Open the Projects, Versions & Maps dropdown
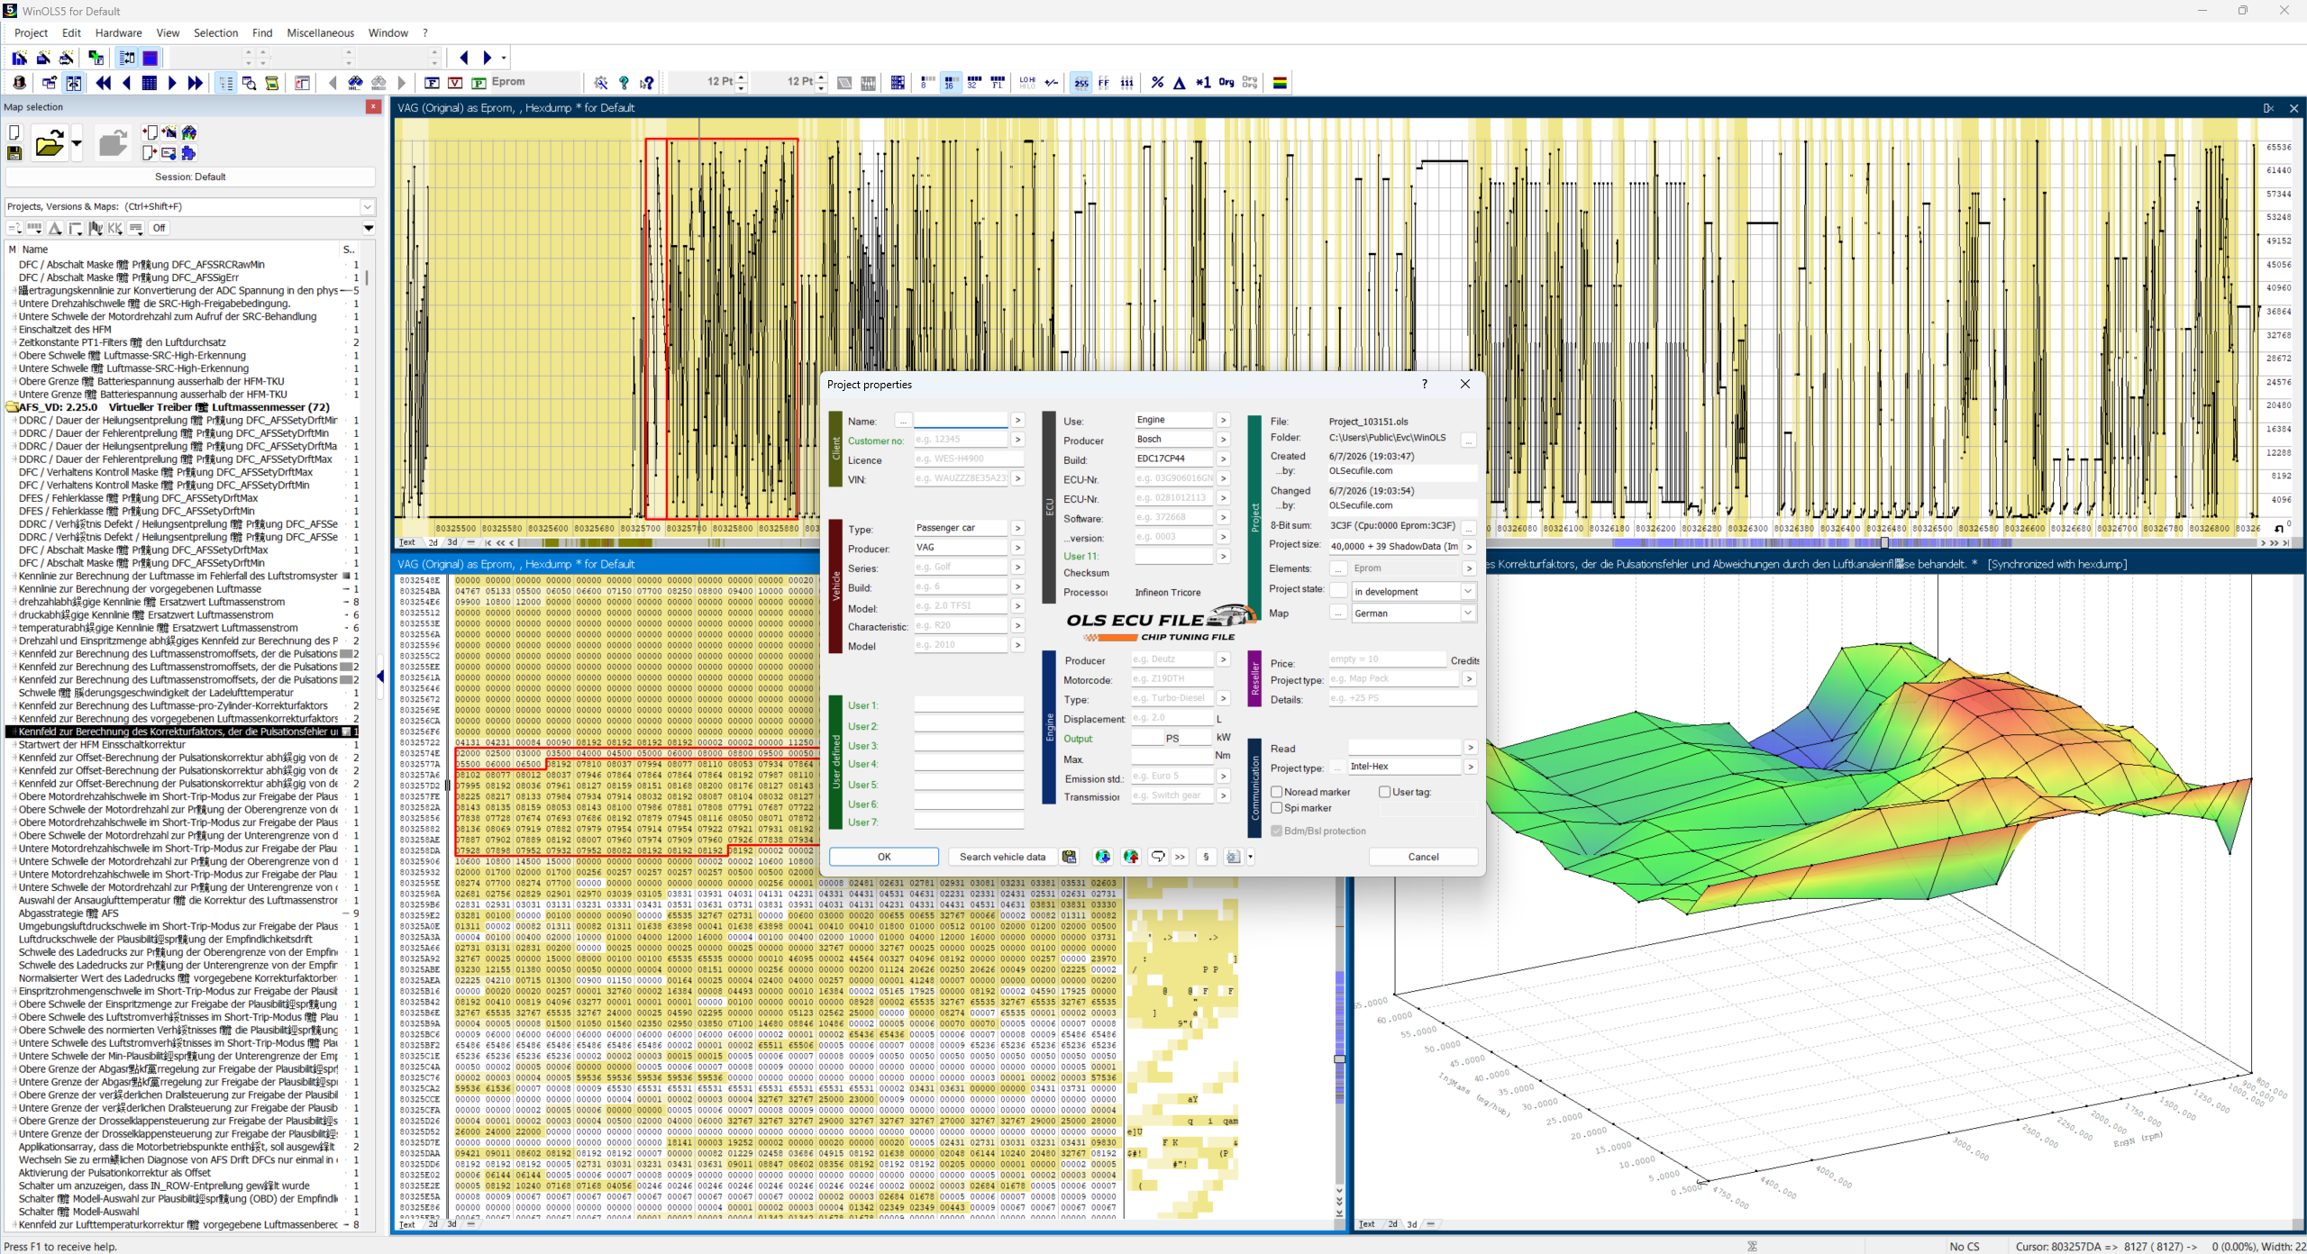 368,206
